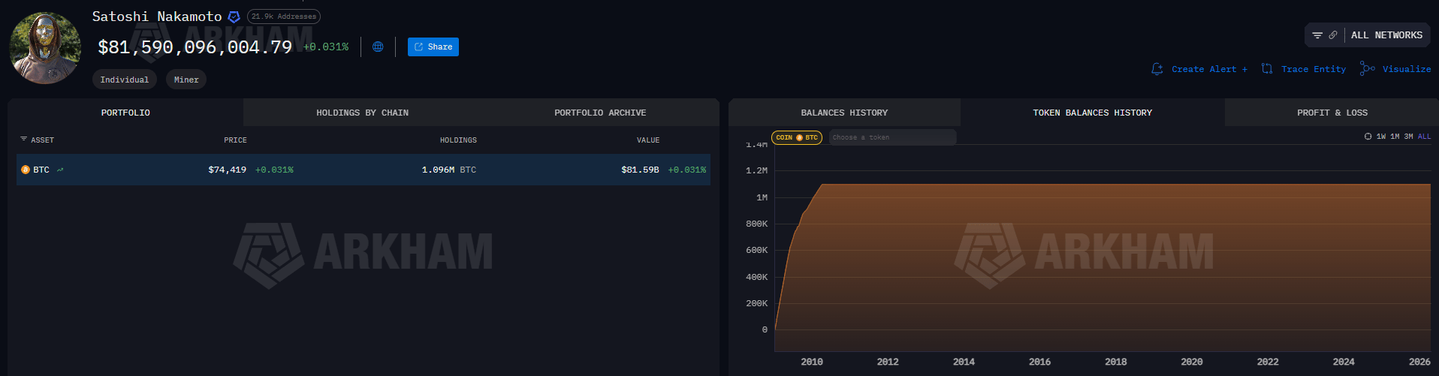
Task: Select the 1W time range
Action: click(x=1381, y=137)
